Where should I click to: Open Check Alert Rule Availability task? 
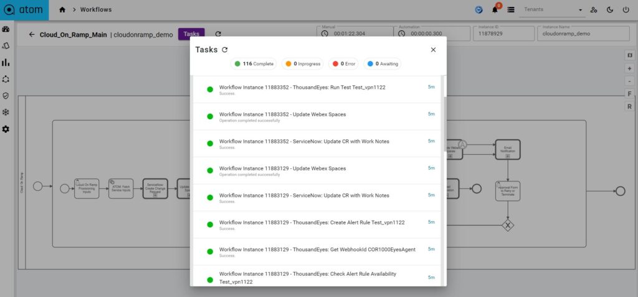(317, 276)
